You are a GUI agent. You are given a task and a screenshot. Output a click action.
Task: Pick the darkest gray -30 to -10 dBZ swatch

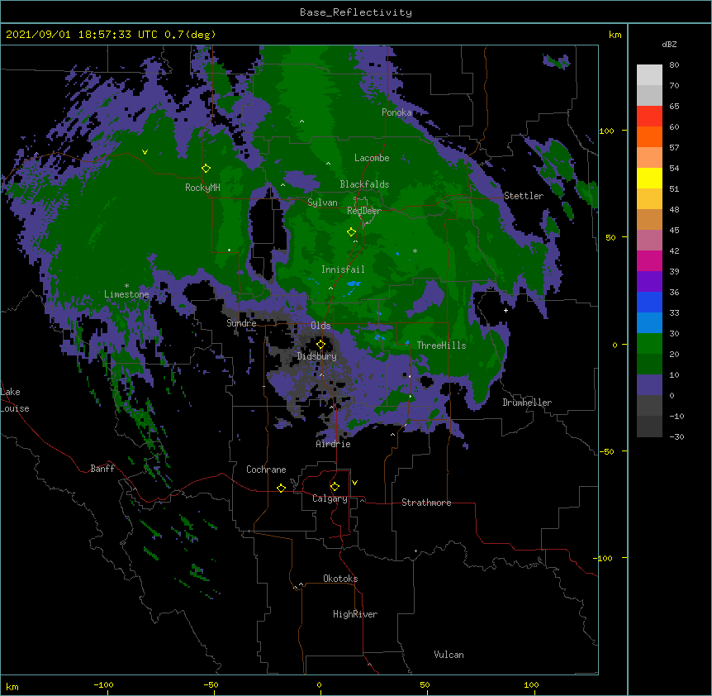[x=649, y=427]
